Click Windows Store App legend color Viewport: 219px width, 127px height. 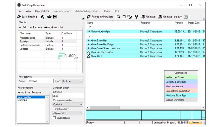(181, 96)
